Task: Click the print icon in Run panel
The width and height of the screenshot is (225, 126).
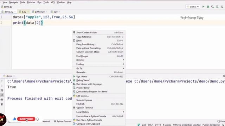Action: [x=2, y=100]
